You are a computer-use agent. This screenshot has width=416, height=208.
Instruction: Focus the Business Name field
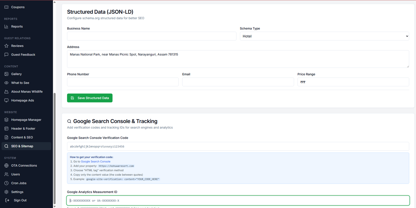click(152, 36)
